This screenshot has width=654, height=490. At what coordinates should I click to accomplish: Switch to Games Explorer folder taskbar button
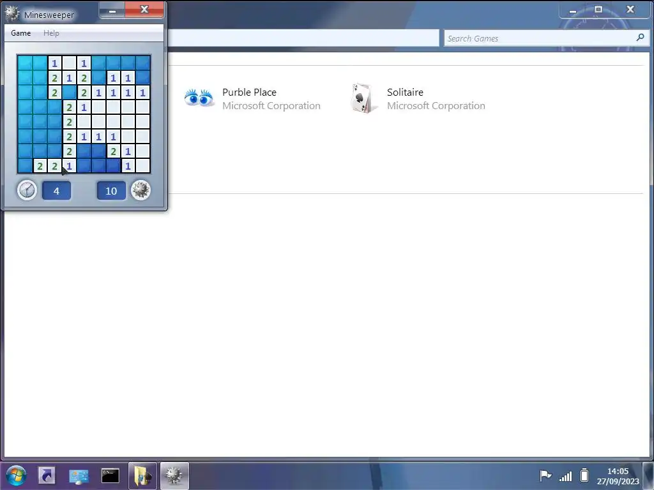point(142,475)
